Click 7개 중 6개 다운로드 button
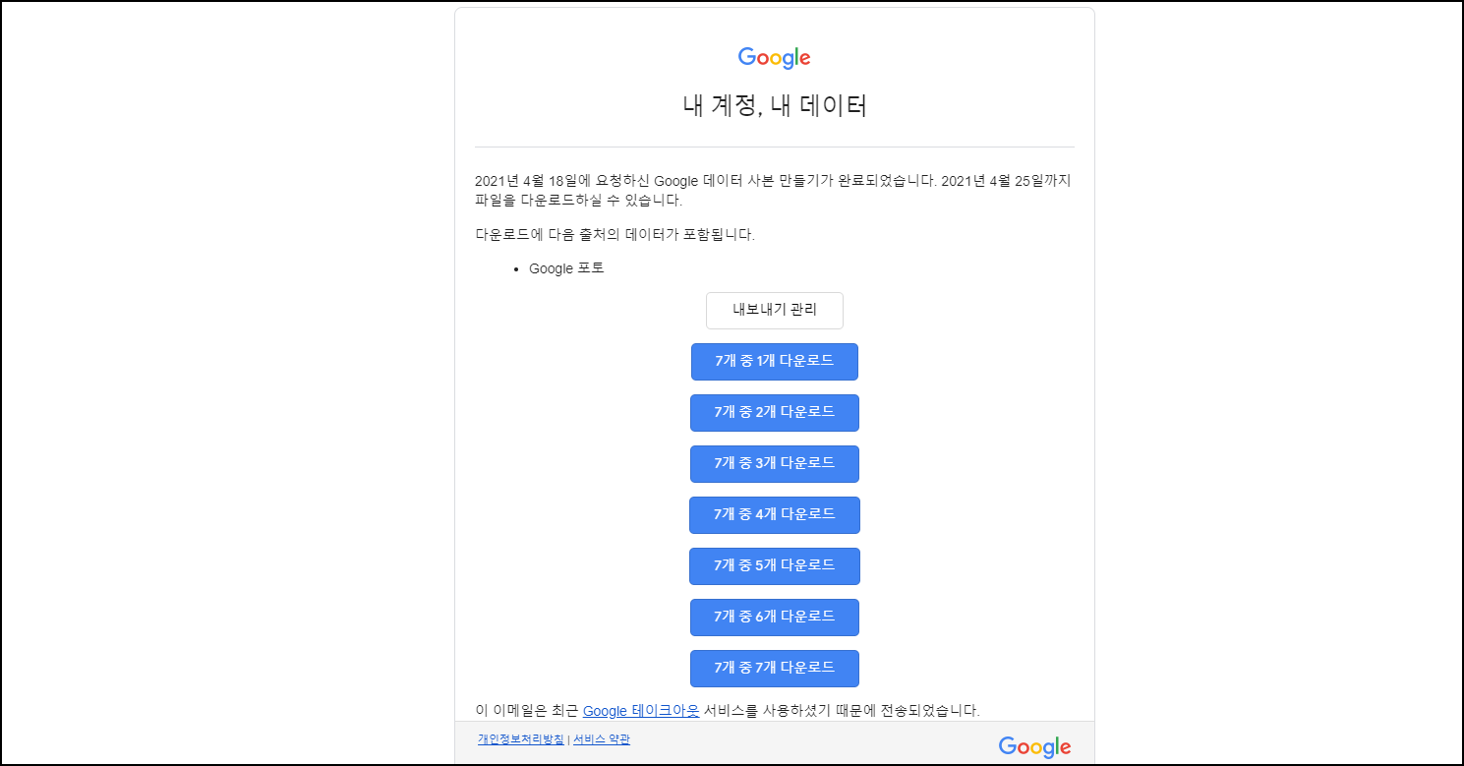This screenshot has width=1464, height=766. (x=775, y=618)
